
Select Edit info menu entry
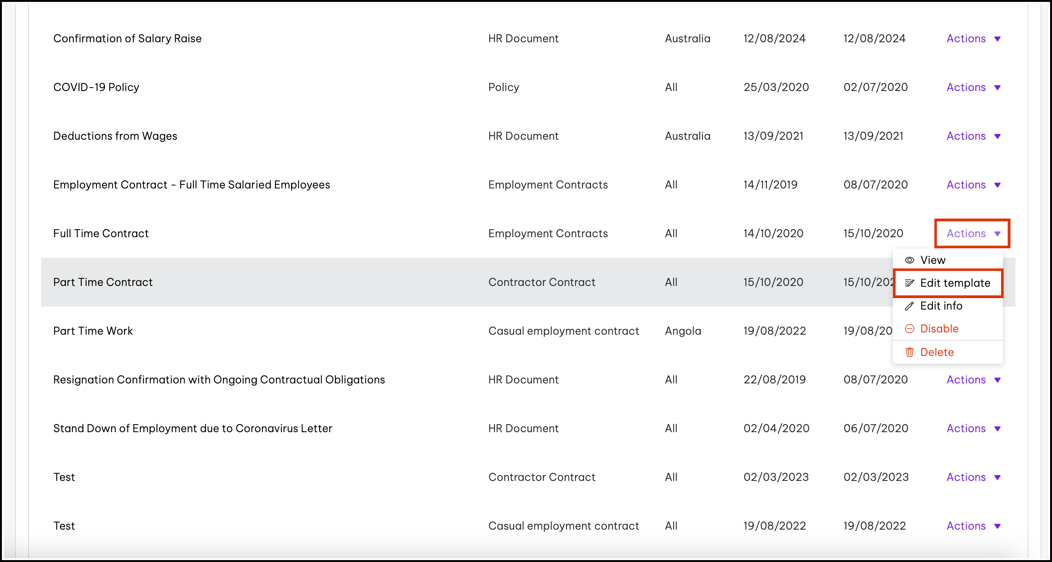(941, 306)
